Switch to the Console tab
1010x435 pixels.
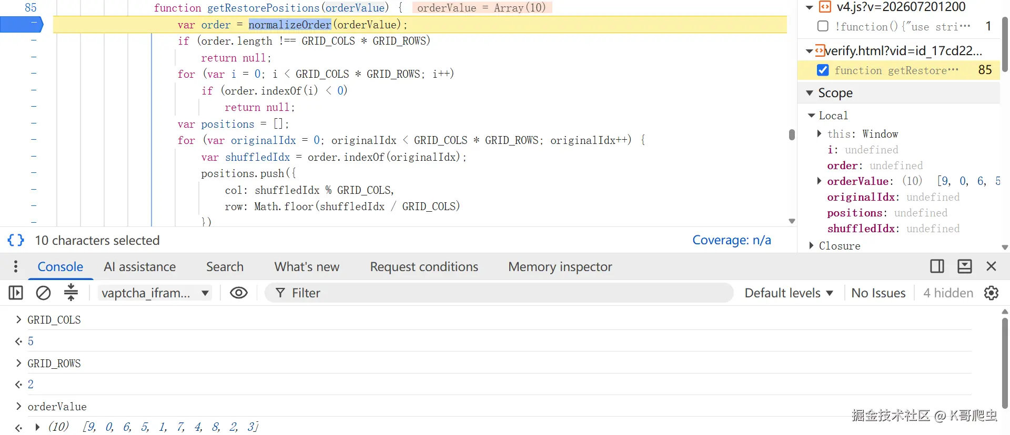tap(60, 266)
